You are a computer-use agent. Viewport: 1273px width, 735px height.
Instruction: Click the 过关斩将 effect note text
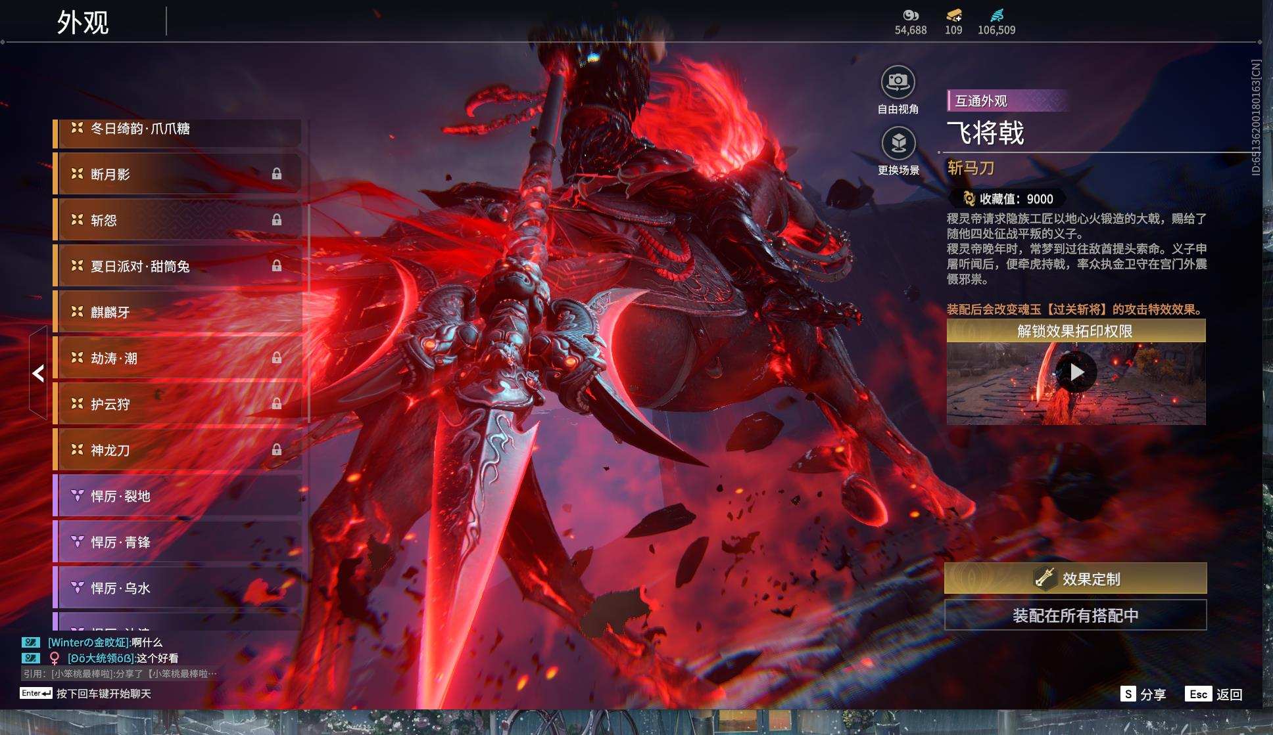coord(1075,309)
